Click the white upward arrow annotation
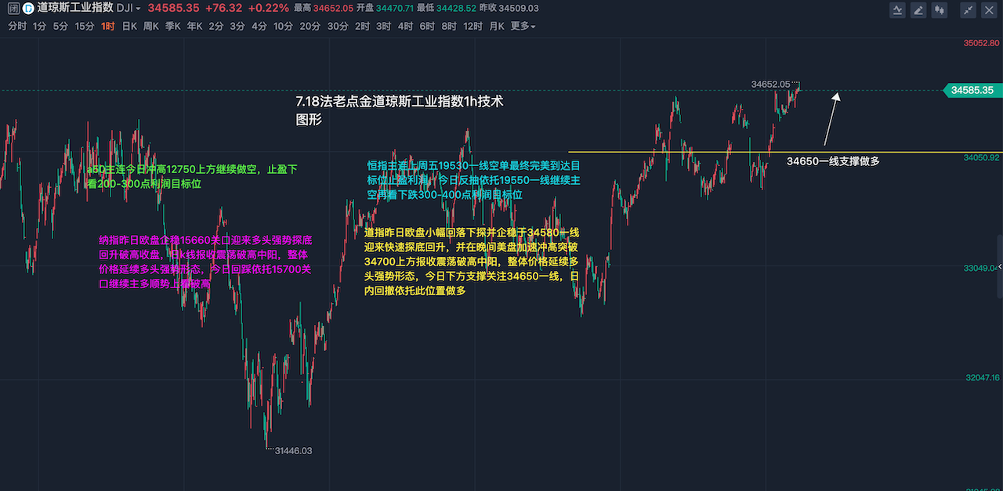This screenshot has width=1003, height=491. (831, 117)
